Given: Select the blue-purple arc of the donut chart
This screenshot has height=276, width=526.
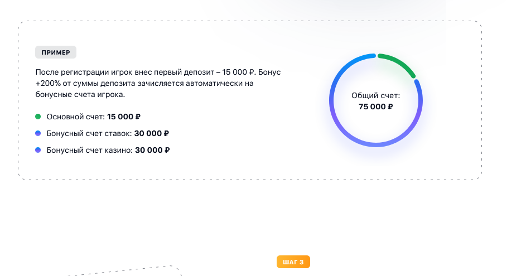Looking at the screenshot, I should pos(376,145).
